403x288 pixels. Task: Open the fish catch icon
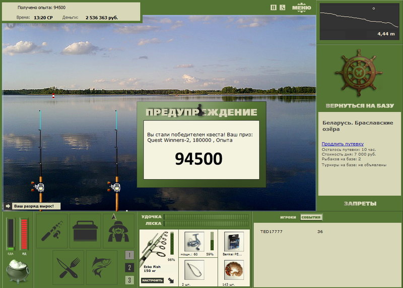click(102, 267)
